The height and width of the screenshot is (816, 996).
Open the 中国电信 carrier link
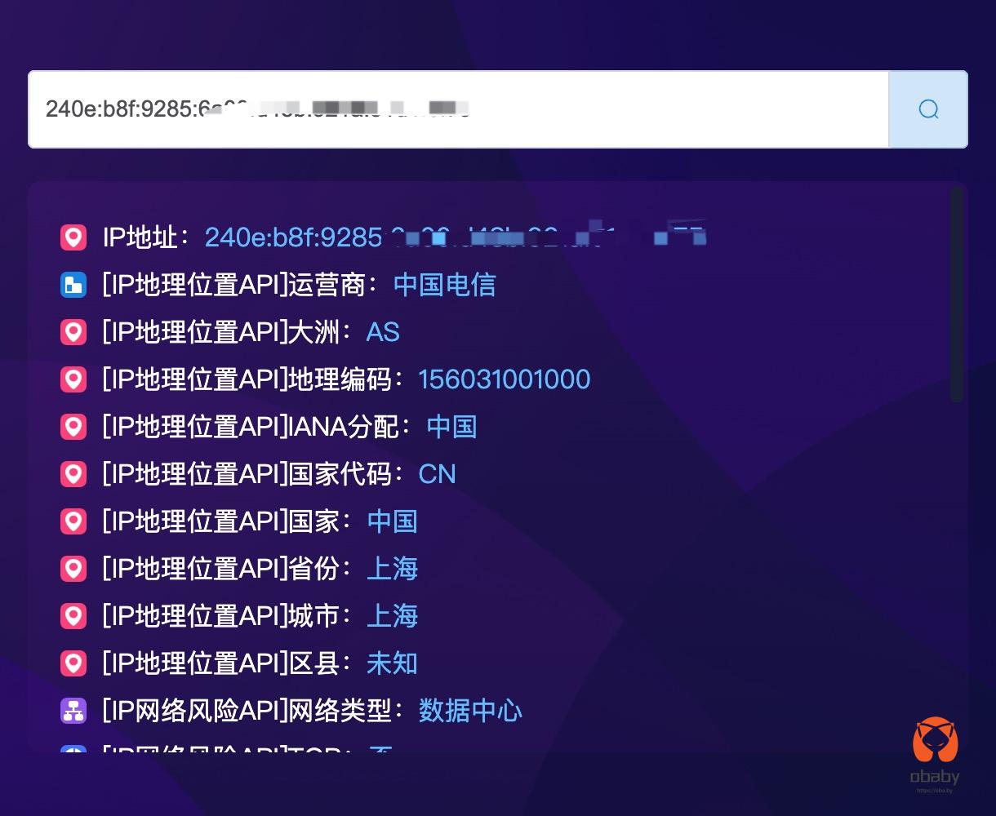443,285
